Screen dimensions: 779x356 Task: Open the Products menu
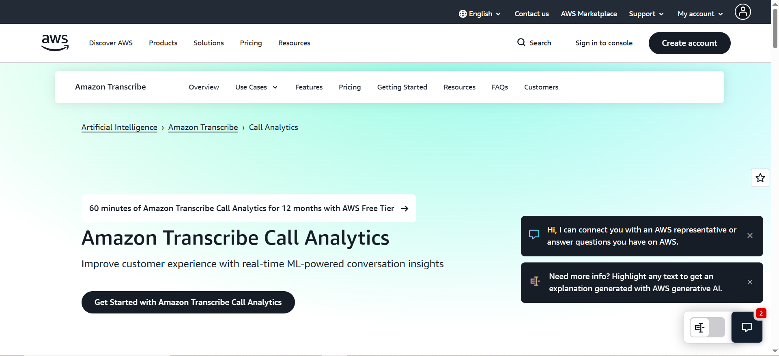coord(163,43)
